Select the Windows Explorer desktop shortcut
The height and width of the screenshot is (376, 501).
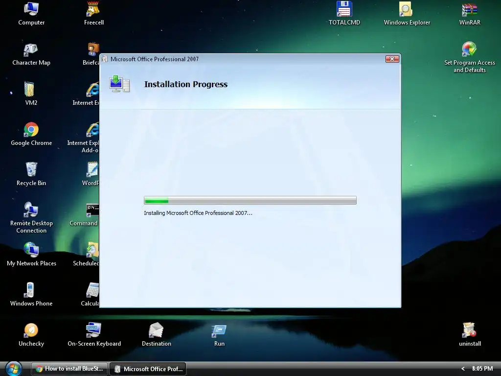coord(407,14)
